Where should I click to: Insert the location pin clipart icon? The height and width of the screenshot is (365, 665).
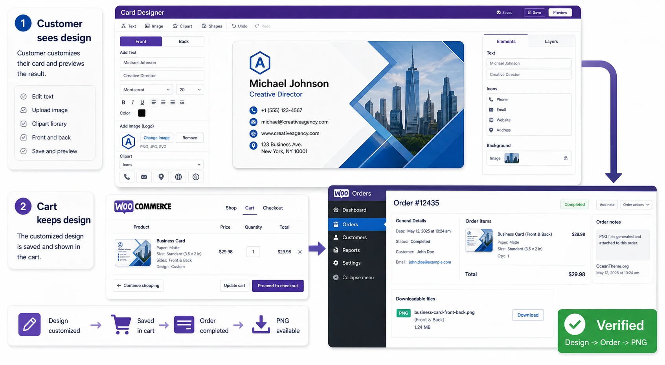pyautogui.click(x=161, y=177)
